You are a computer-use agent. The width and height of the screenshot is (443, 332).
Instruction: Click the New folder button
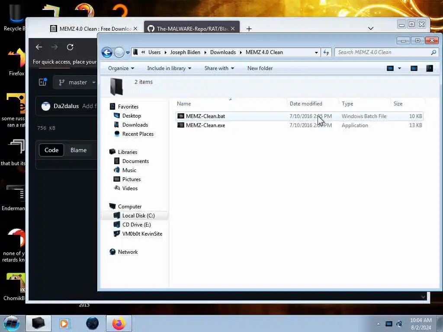[260, 68]
